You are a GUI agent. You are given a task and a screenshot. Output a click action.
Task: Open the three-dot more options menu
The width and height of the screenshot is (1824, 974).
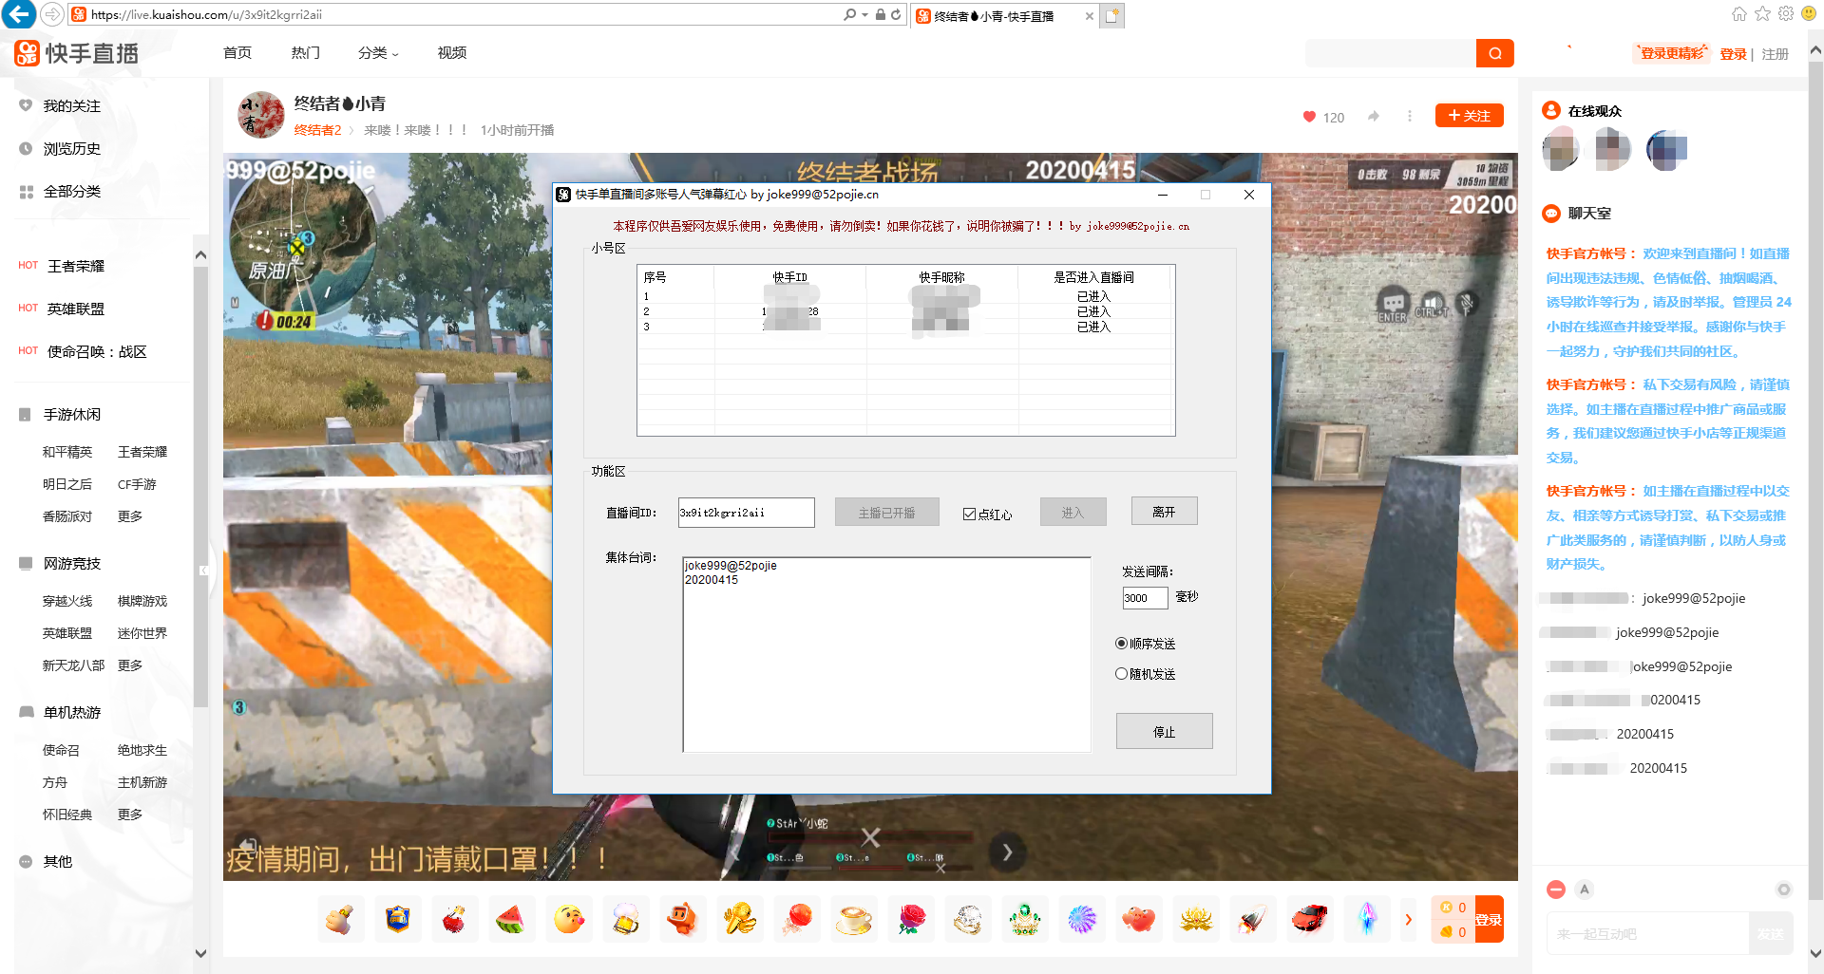tap(1409, 117)
